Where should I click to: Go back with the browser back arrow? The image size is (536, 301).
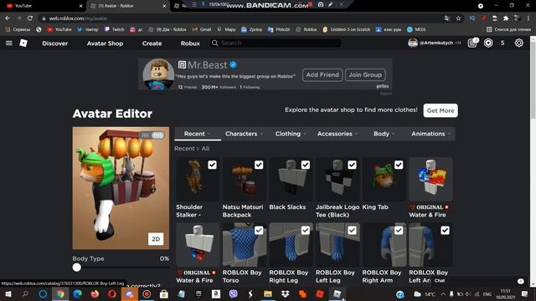tap(8, 18)
